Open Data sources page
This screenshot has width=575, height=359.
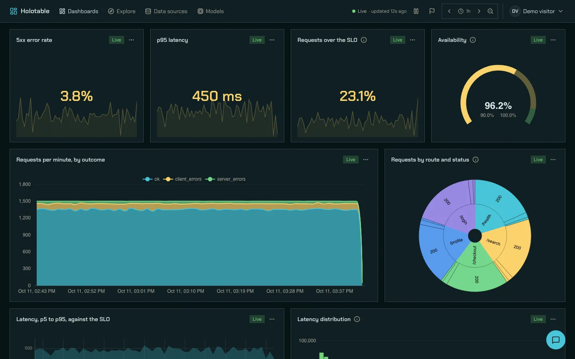pos(166,11)
